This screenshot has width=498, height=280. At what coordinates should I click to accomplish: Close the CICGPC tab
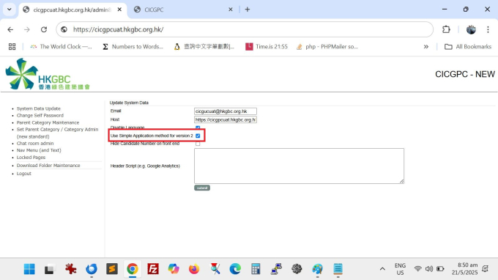point(231,10)
